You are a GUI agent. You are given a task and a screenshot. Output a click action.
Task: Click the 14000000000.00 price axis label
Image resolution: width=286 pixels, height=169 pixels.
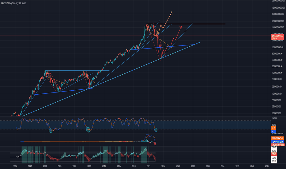pyautogui.click(x=278, y=27)
